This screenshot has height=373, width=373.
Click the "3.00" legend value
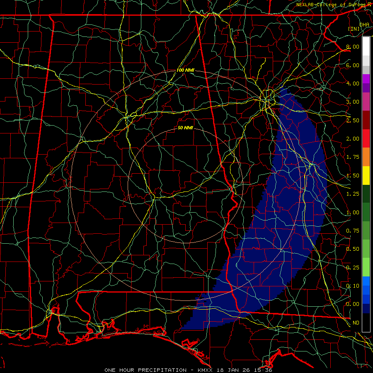coord(353,102)
